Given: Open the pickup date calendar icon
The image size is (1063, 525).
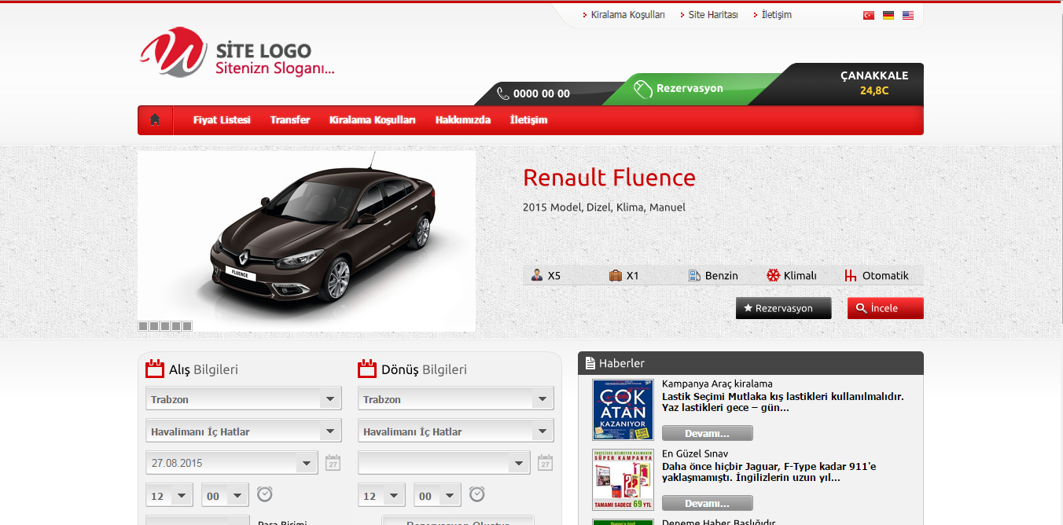Looking at the screenshot, I should point(333,463).
